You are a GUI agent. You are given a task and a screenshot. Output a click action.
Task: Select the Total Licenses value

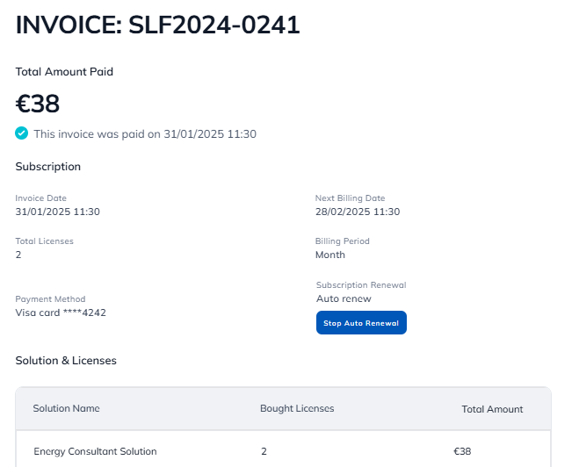(18, 255)
